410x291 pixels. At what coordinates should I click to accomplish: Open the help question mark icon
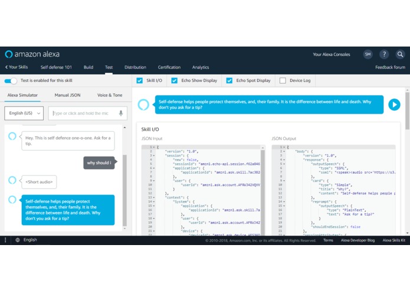point(384,54)
